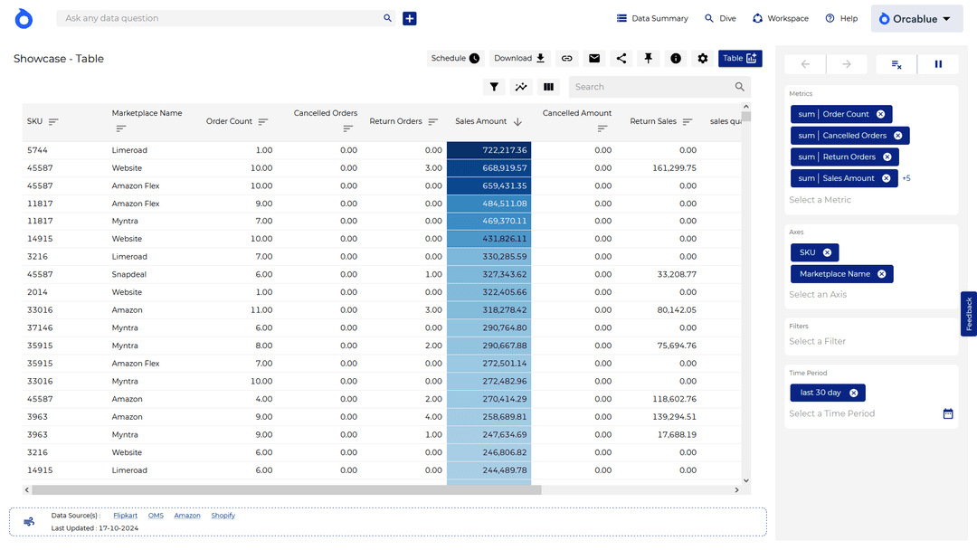Open the info icon details
Image resolution: width=977 pixels, height=550 pixels.
(676, 59)
